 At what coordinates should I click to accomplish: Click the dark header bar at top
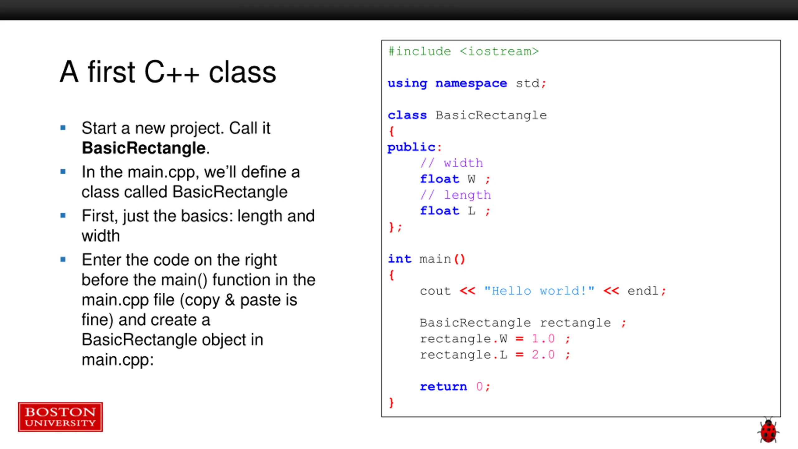pyautogui.click(x=399, y=10)
